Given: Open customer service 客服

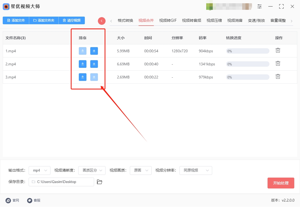Looking at the screenshot, I should pyautogui.click(x=34, y=200).
